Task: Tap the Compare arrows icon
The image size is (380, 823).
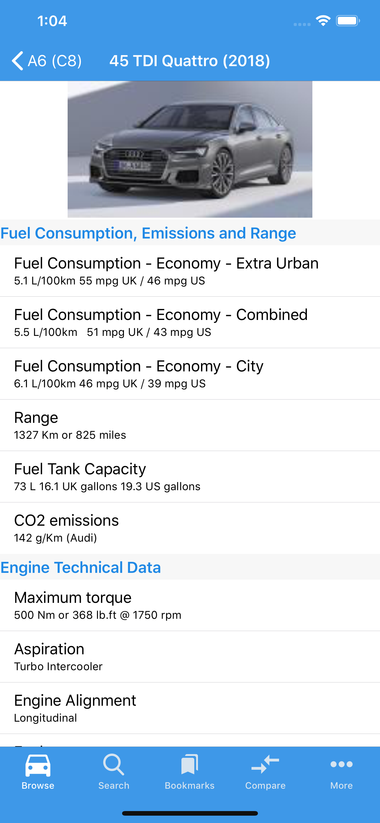Action: [265, 765]
